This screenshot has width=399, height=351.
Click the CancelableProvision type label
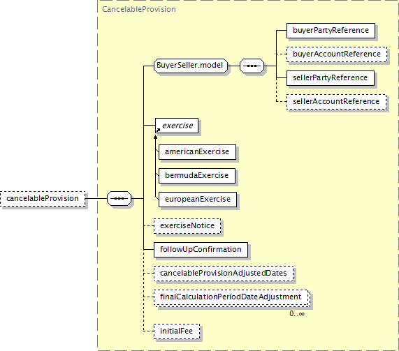click(139, 9)
